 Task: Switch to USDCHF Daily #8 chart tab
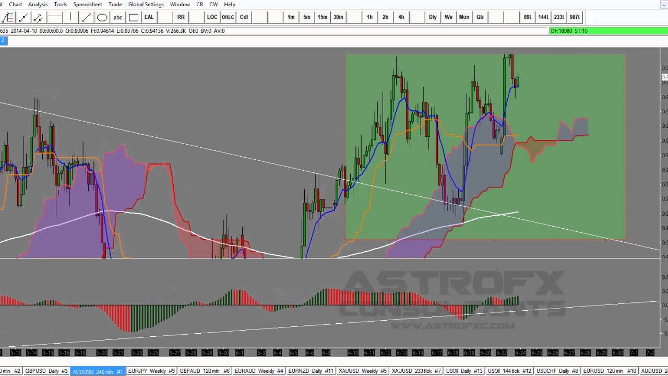tap(557, 371)
